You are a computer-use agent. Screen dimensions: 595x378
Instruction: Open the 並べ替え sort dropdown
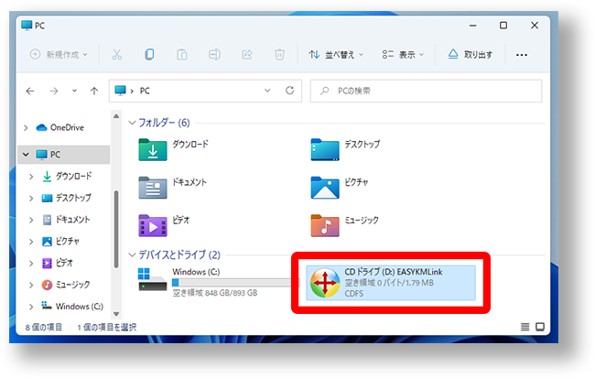(x=336, y=55)
